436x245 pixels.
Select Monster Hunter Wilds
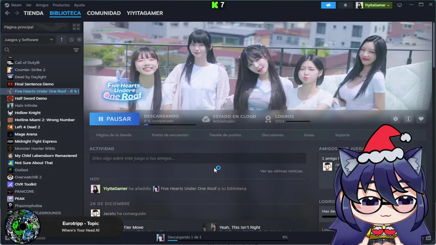pos(35,148)
